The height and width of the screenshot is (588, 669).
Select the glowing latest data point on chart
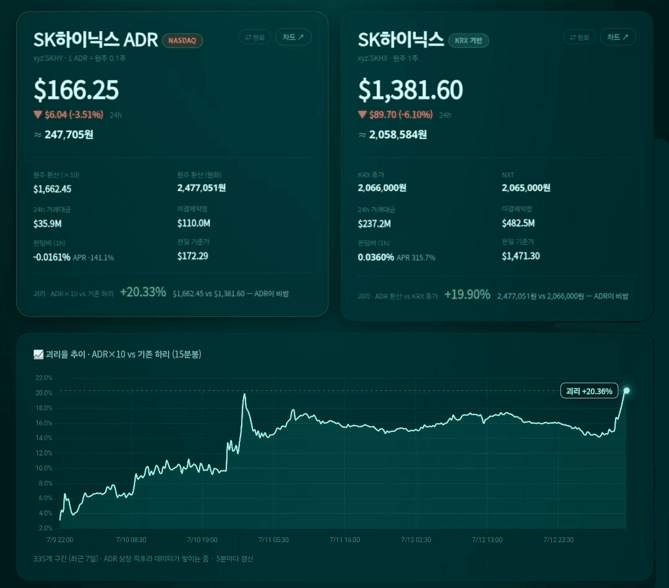point(626,390)
